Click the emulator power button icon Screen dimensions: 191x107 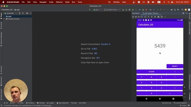[x=133, y=17]
